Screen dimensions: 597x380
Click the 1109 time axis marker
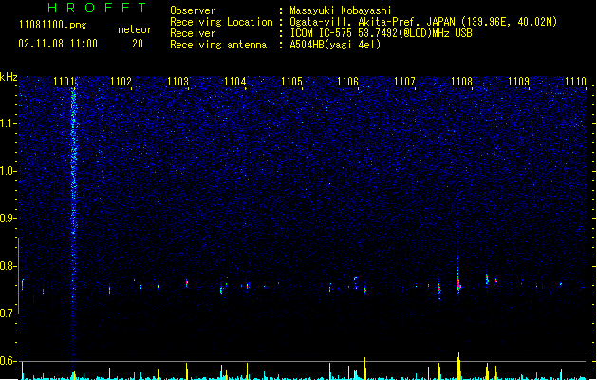click(x=518, y=82)
